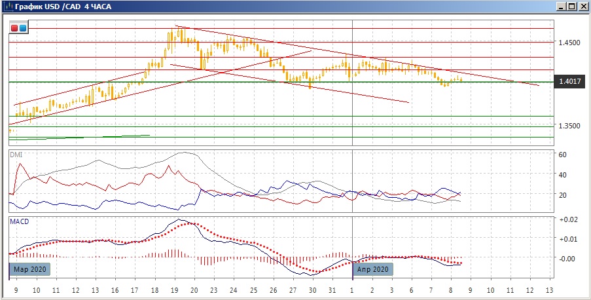Close the USD/CAD chart window

pyautogui.click(x=582, y=7)
